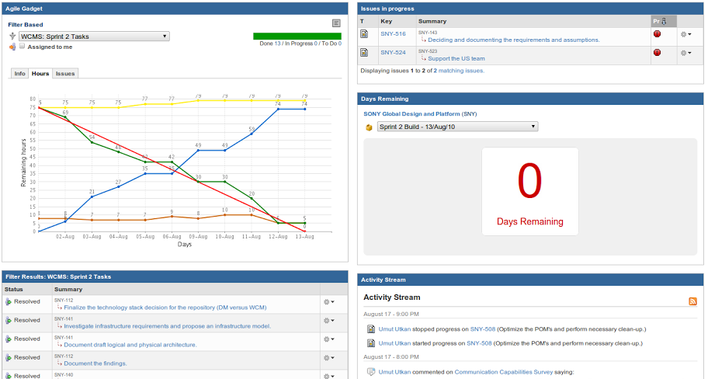The width and height of the screenshot is (708, 379).
Task: Open gear menu for the SNY-140 row
Action: (328, 376)
